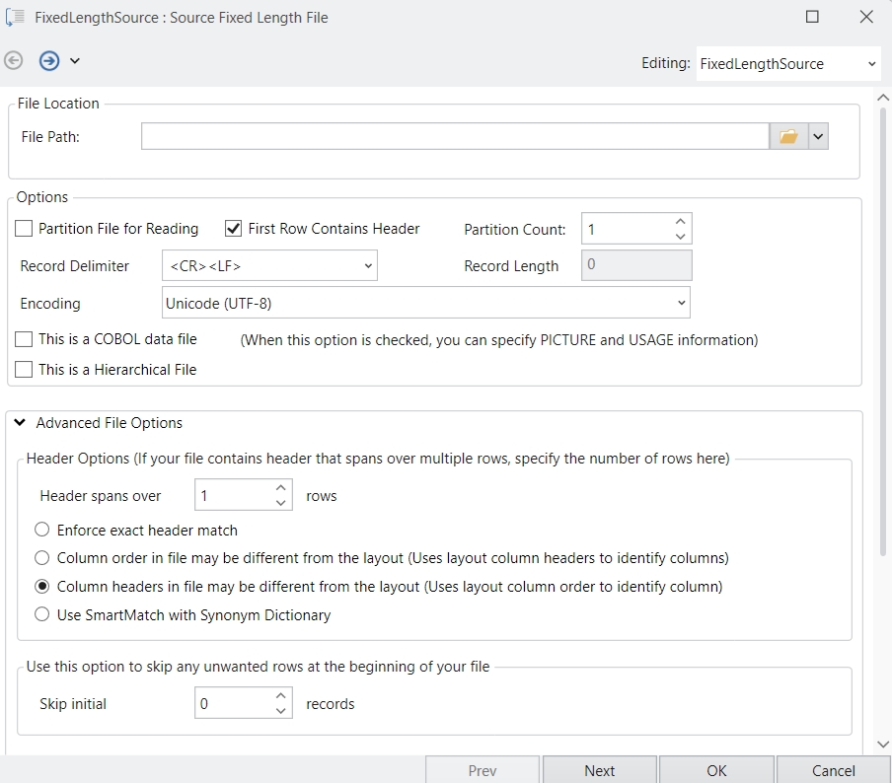Open the navigation history dropdown chevron
This screenshot has width=892, height=783.
tap(75, 61)
